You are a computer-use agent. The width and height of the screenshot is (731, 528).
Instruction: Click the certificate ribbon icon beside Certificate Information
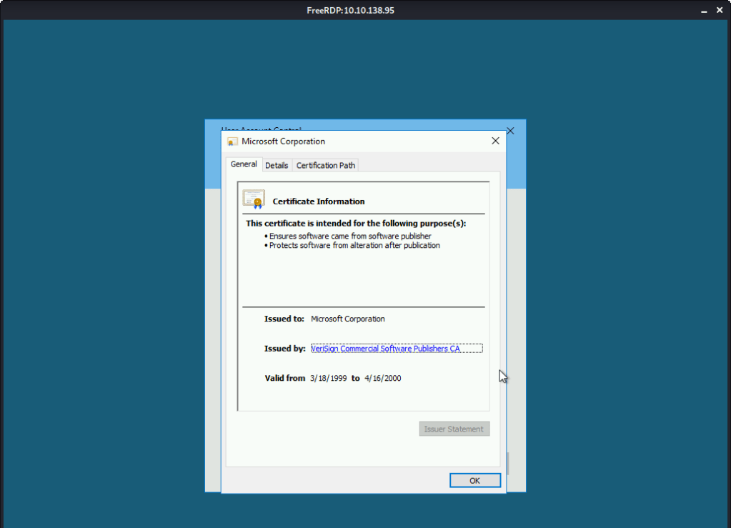tap(253, 199)
